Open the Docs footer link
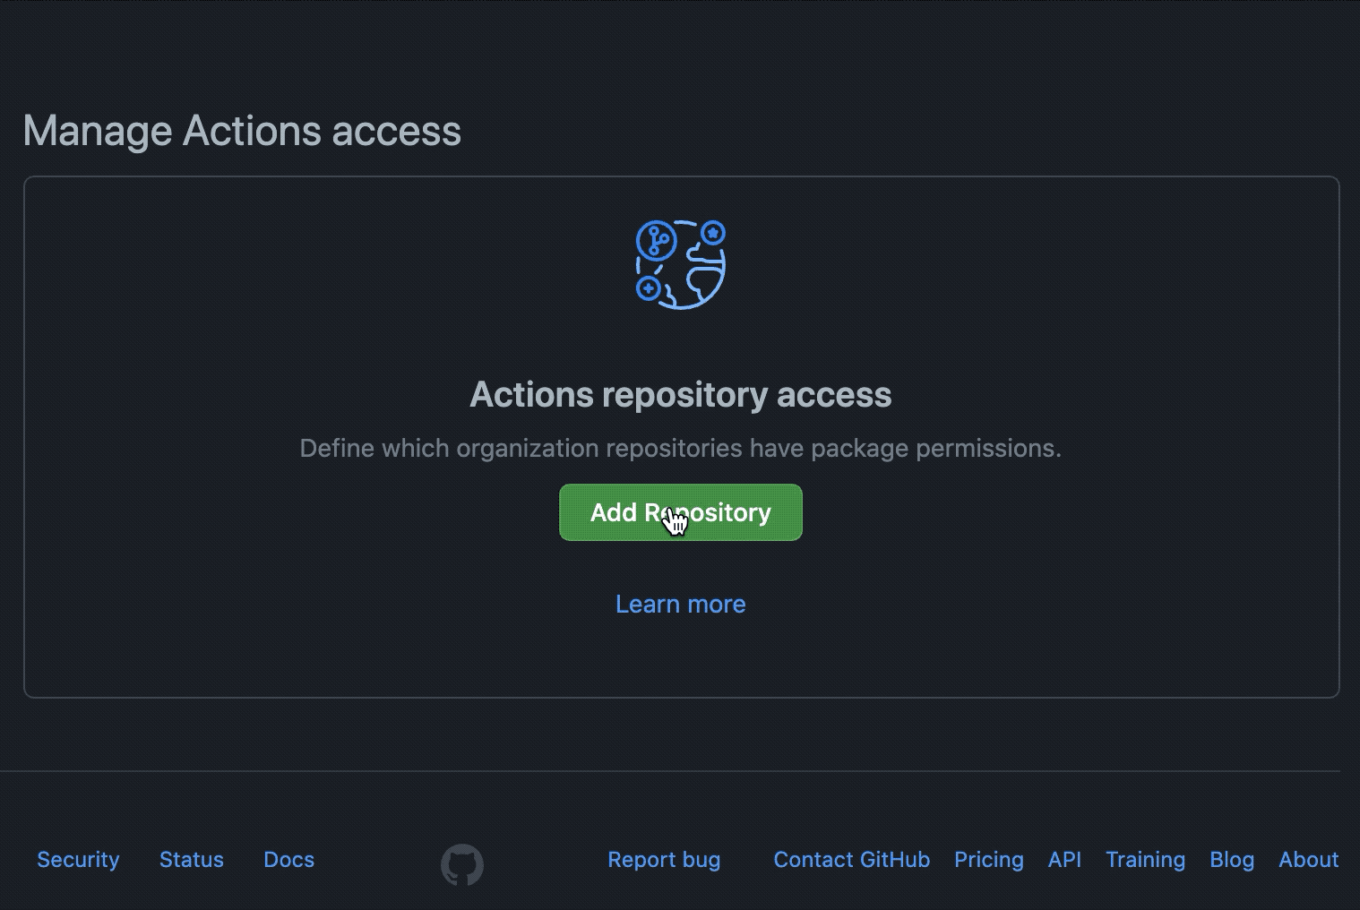 click(x=288, y=860)
